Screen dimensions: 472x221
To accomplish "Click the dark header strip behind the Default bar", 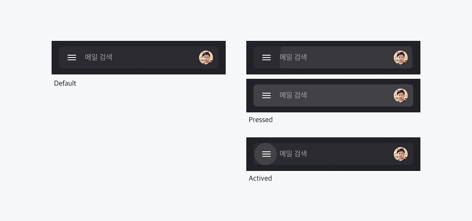I will point(139,43).
